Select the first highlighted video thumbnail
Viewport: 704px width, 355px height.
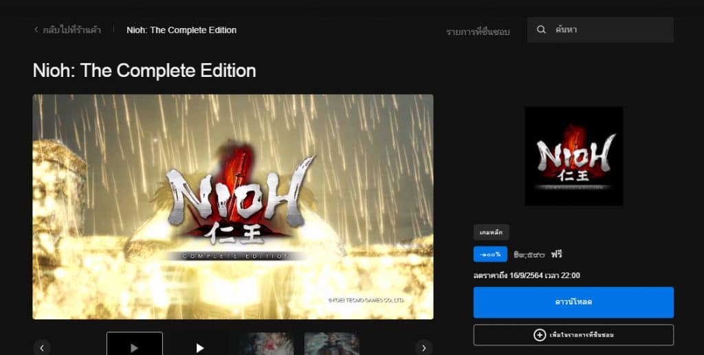point(135,344)
